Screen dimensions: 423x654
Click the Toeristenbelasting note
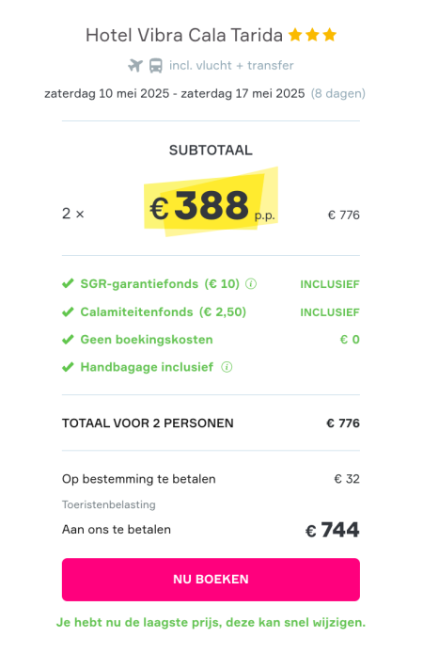(109, 504)
